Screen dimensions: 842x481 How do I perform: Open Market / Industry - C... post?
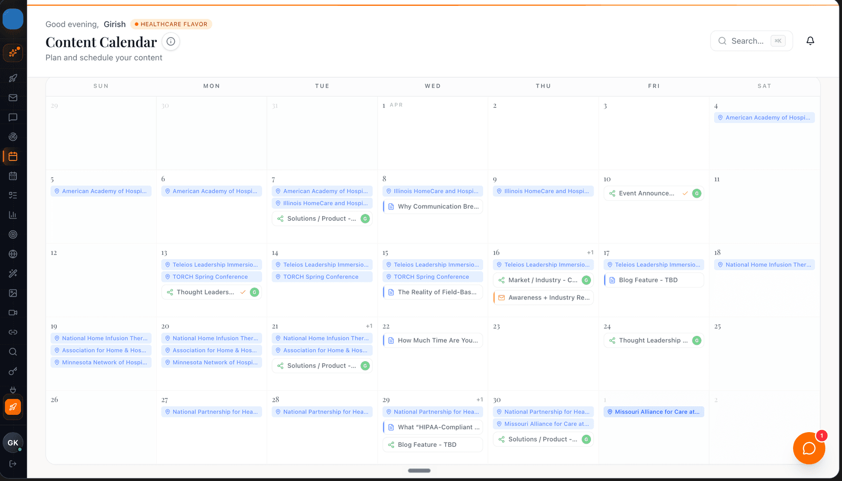click(x=543, y=280)
